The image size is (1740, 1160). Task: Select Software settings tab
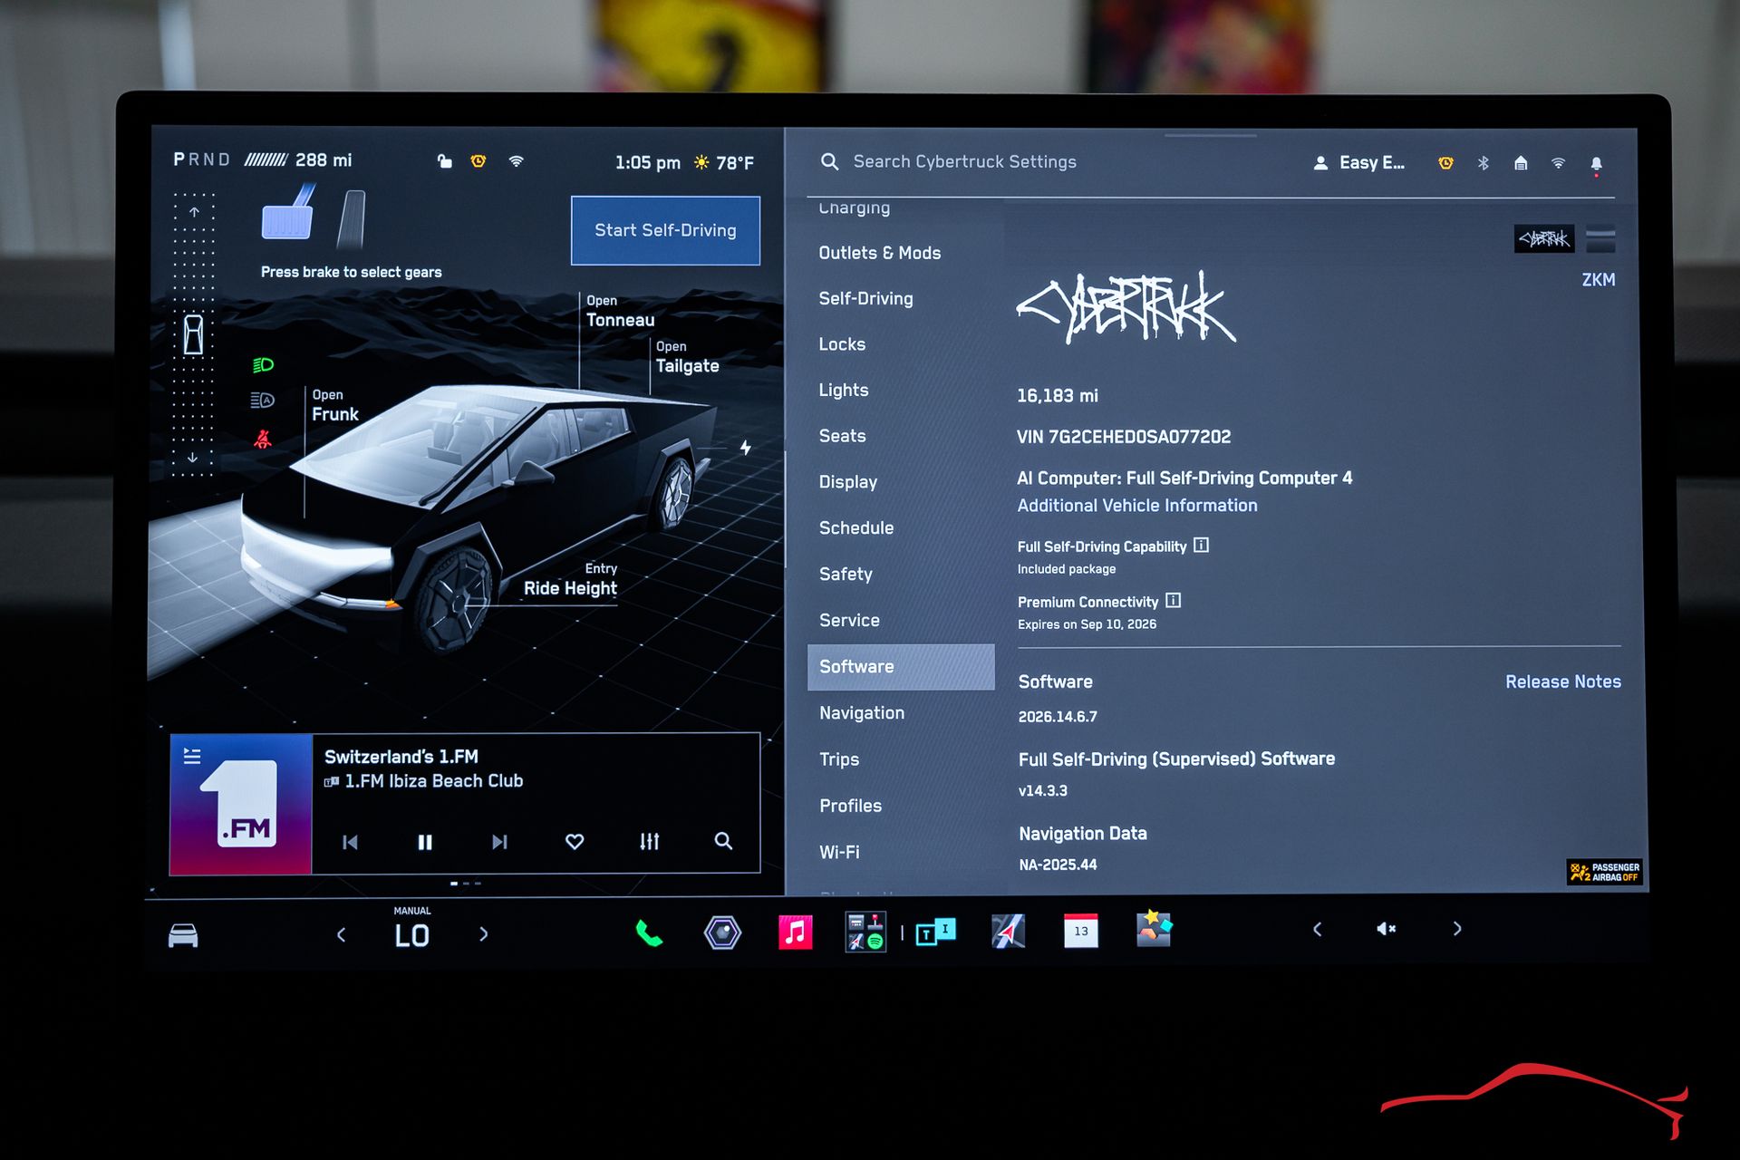pyautogui.click(x=901, y=667)
